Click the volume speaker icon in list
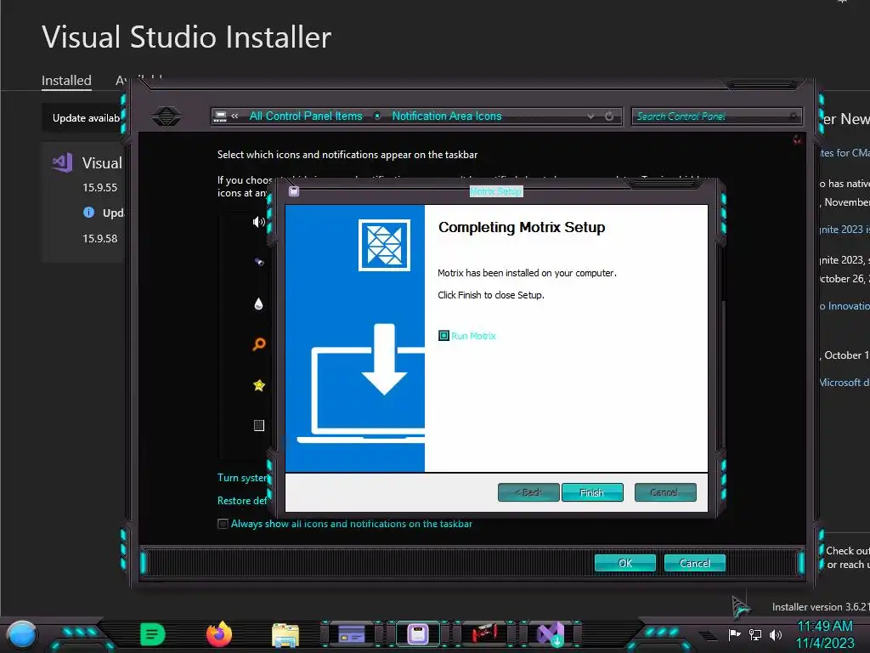Screen dimensions: 870x653 click(258, 222)
